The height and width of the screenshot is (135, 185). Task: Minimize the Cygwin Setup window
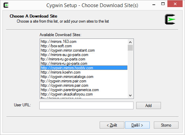154,4
